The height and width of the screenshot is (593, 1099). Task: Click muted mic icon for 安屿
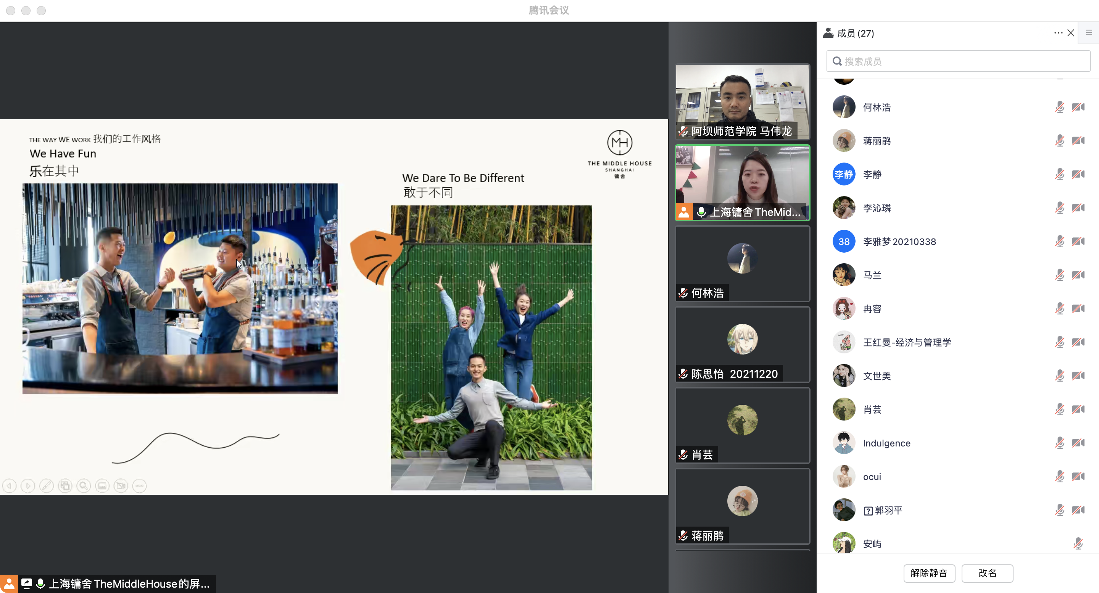pos(1078,543)
